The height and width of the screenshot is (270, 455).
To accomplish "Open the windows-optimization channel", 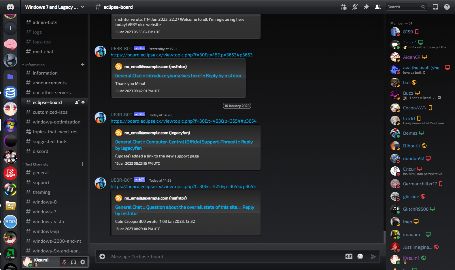I will coord(56,122).
